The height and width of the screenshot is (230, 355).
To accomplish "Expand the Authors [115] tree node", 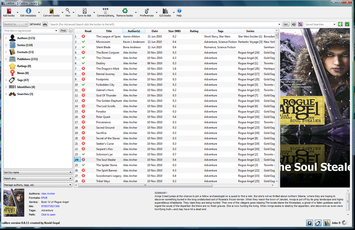I will (6, 38).
